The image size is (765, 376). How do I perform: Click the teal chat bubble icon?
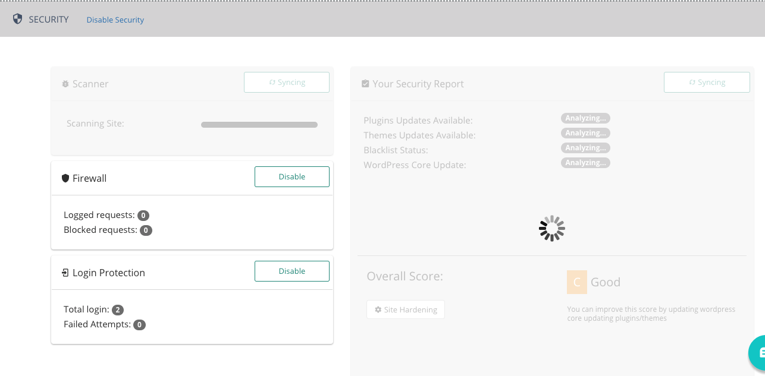click(757, 353)
